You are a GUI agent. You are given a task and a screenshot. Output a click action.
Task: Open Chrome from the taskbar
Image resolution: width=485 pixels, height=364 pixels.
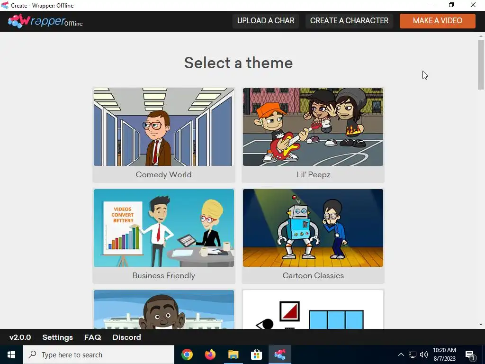pos(187,355)
